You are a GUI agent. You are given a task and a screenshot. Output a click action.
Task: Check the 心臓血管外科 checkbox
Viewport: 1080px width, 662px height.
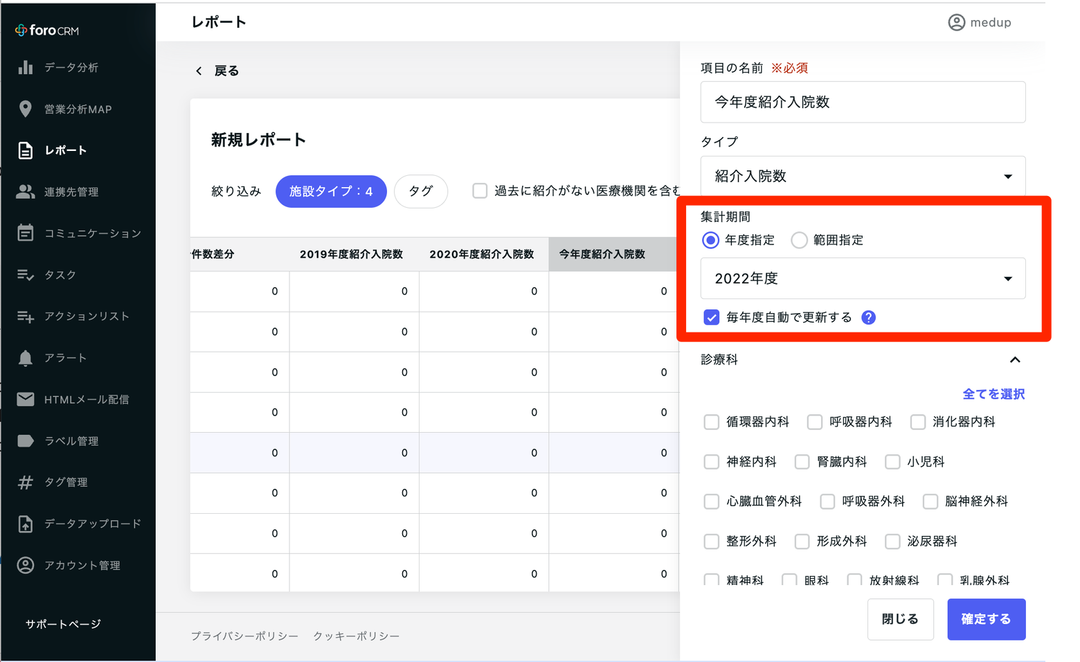[x=711, y=501]
